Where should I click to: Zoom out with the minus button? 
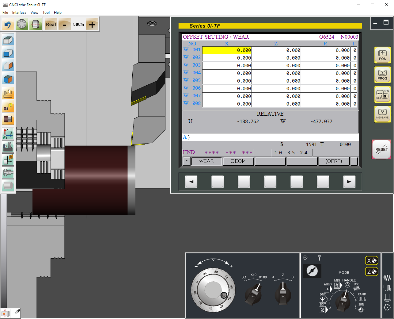point(64,24)
